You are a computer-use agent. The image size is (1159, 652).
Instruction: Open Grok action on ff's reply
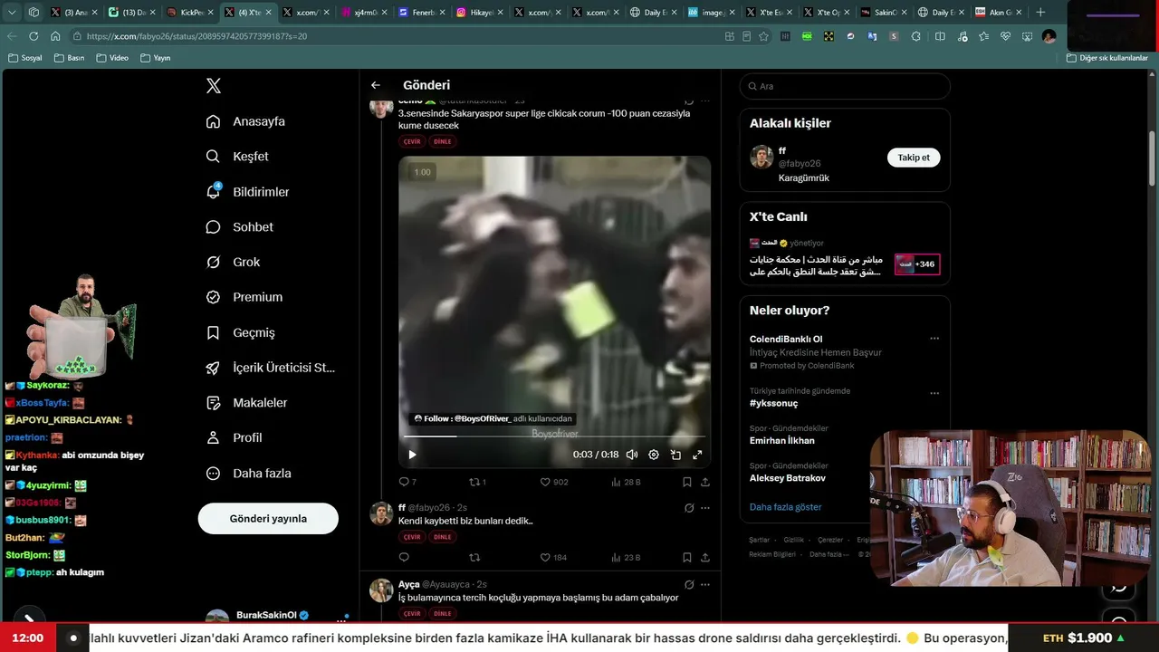pos(689,508)
